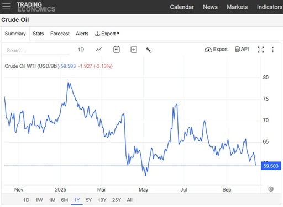This screenshot has width=283, height=207.
Task: Click the 70 price axis label
Action: 266,120
